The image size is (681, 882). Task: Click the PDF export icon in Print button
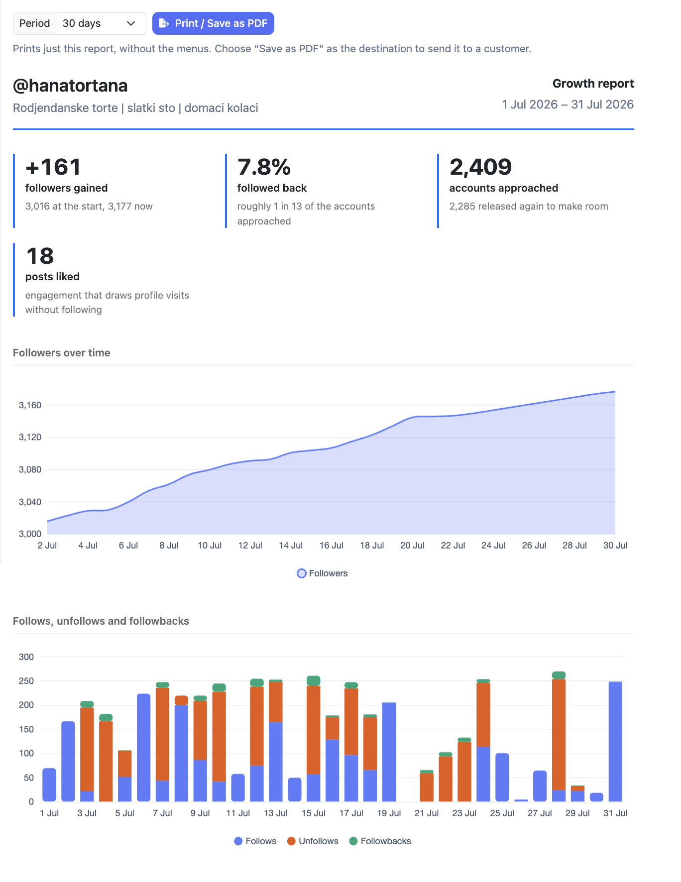tap(164, 23)
